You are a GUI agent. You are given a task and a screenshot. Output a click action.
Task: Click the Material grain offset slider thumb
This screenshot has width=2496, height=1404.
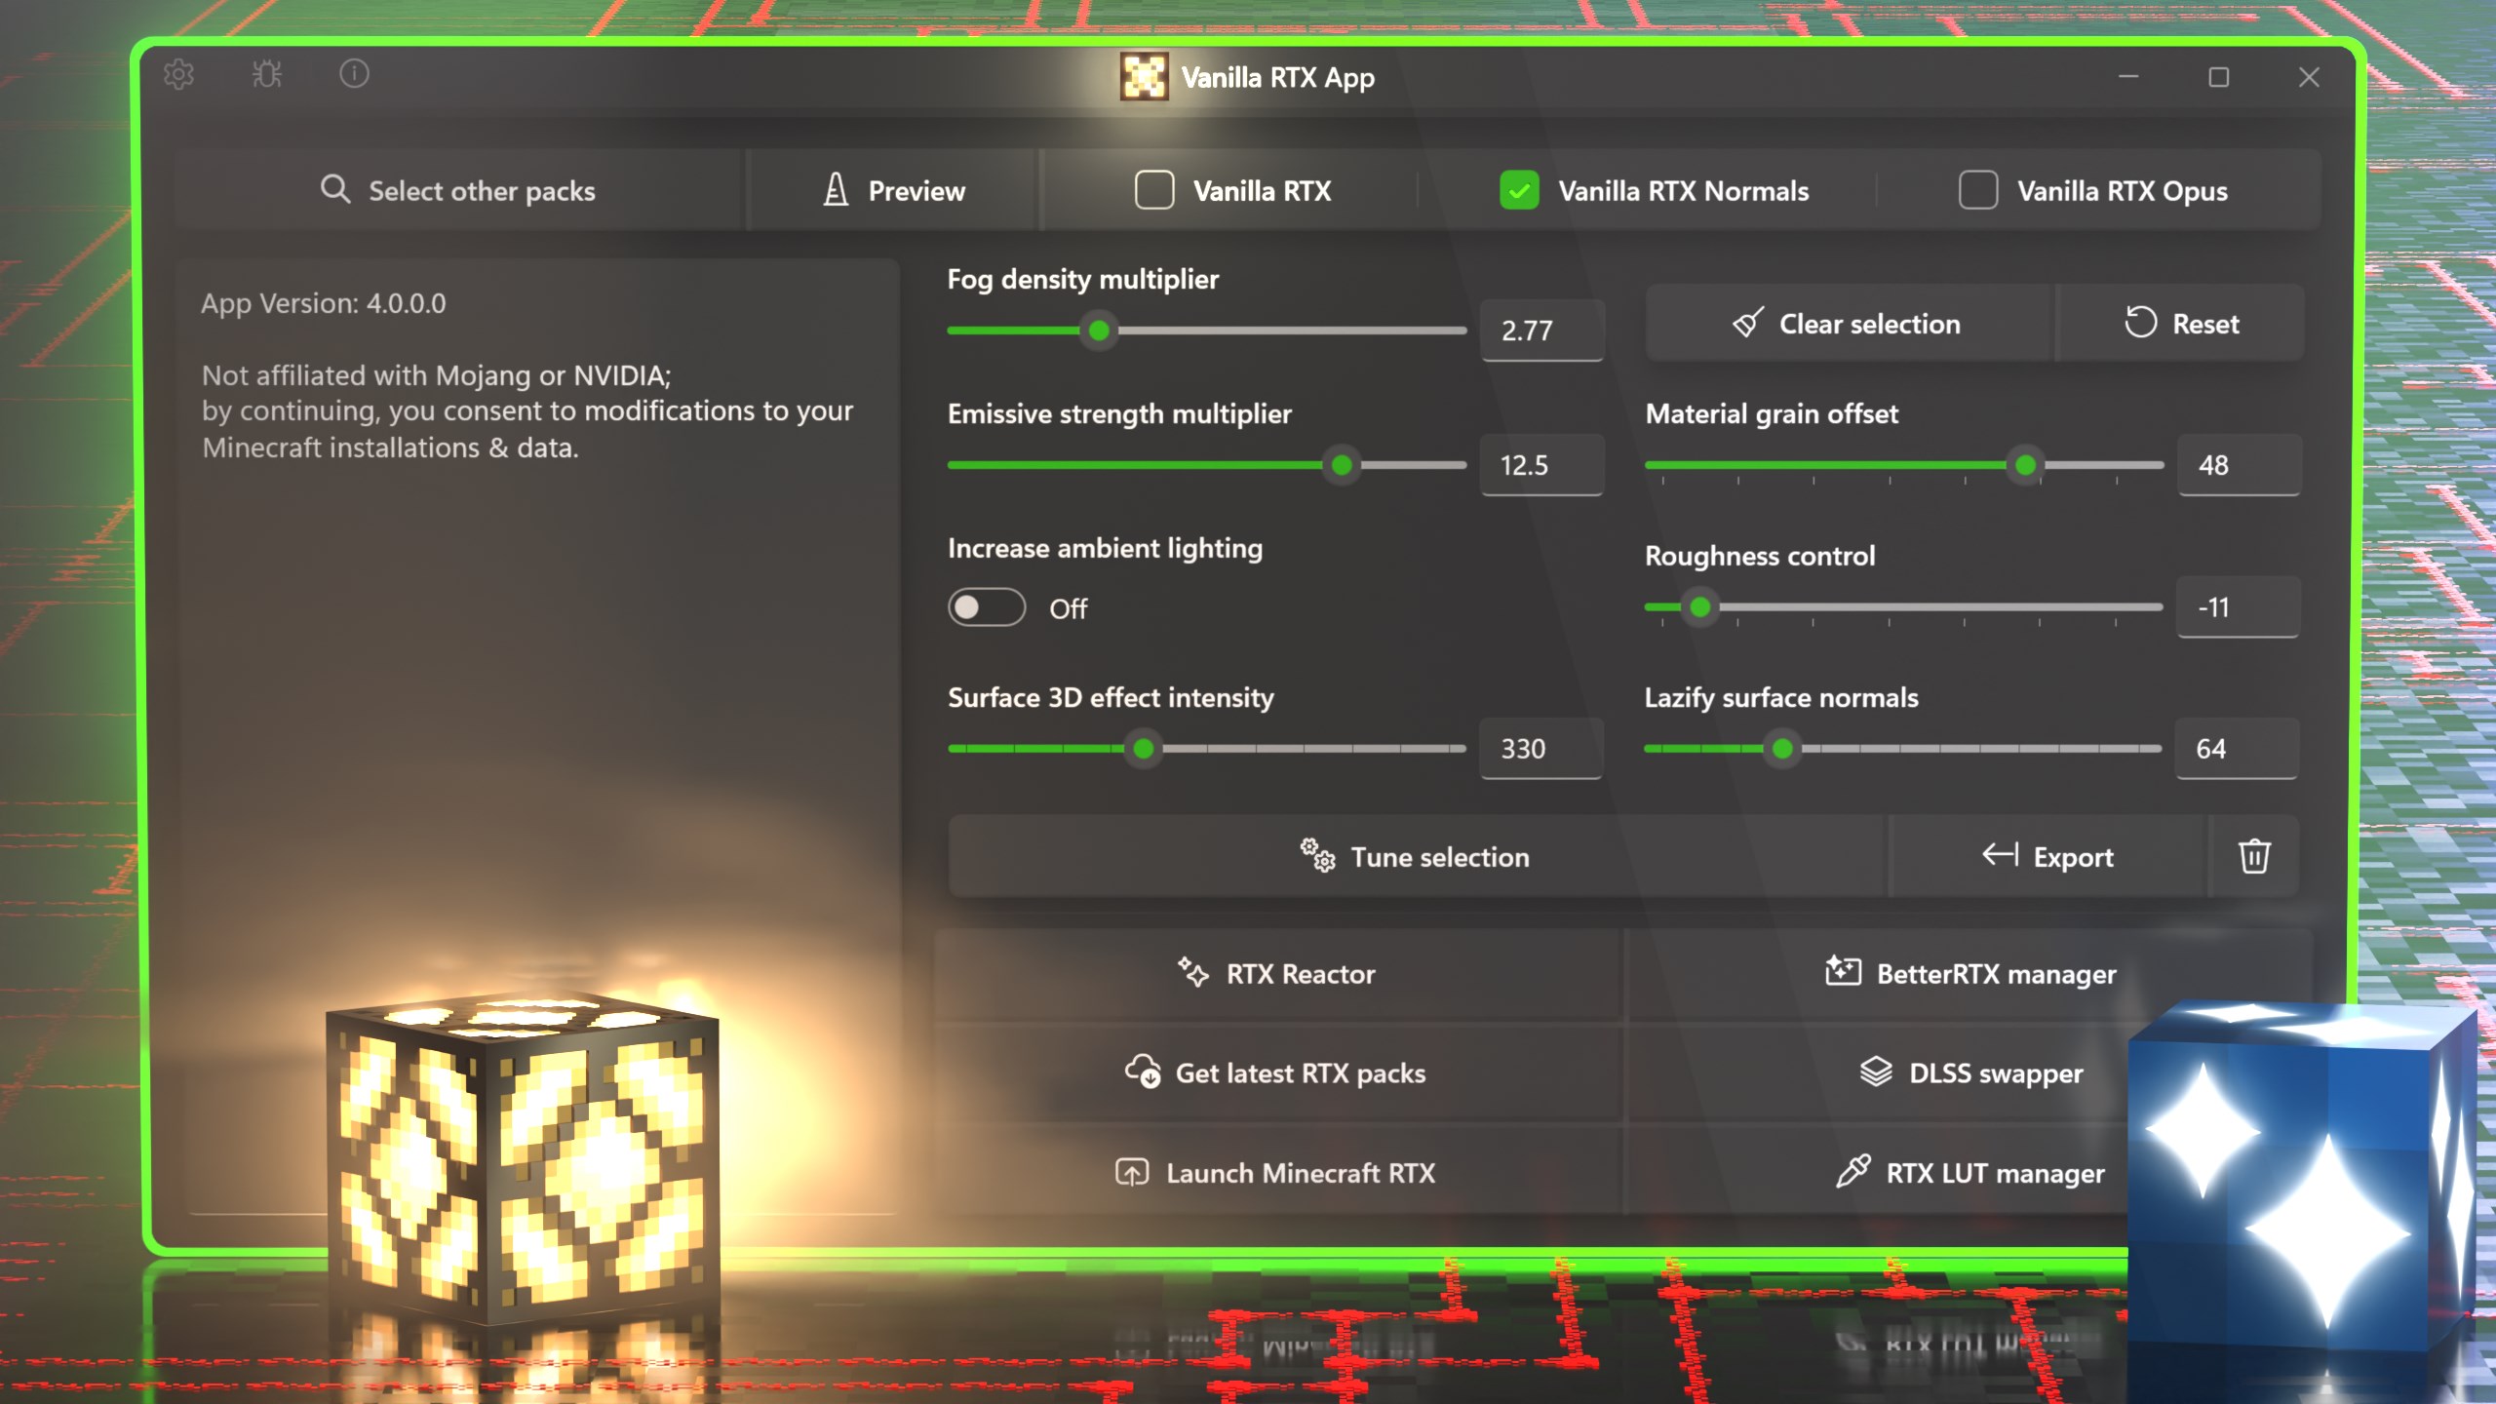pyautogui.click(x=2025, y=465)
